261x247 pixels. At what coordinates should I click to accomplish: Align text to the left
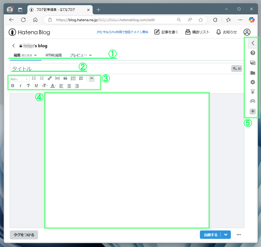(x=61, y=86)
